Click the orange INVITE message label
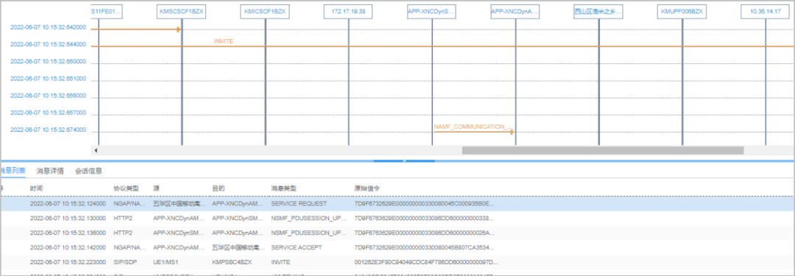This screenshot has width=795, height=276. [224, 42]
